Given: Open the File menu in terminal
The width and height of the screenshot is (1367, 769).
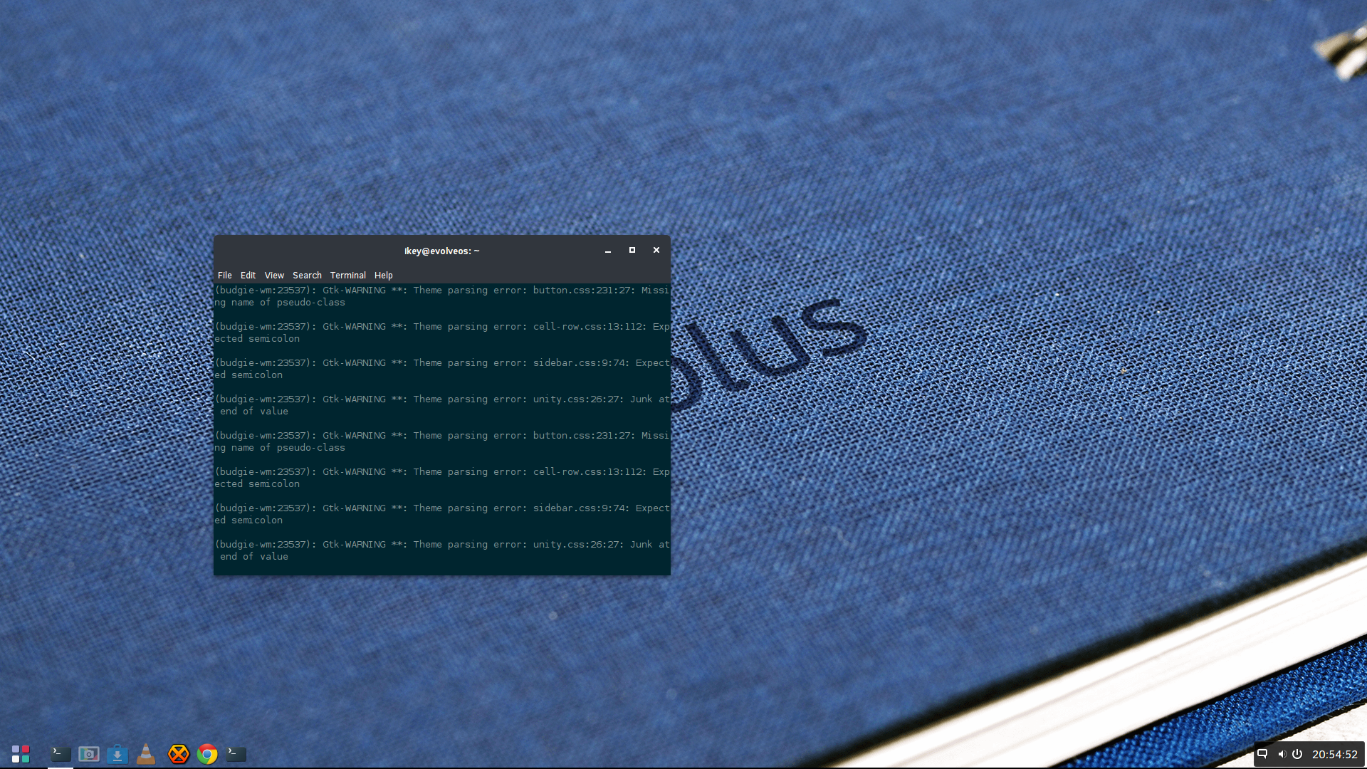Looking at the screenshot, I should [225, 276].
